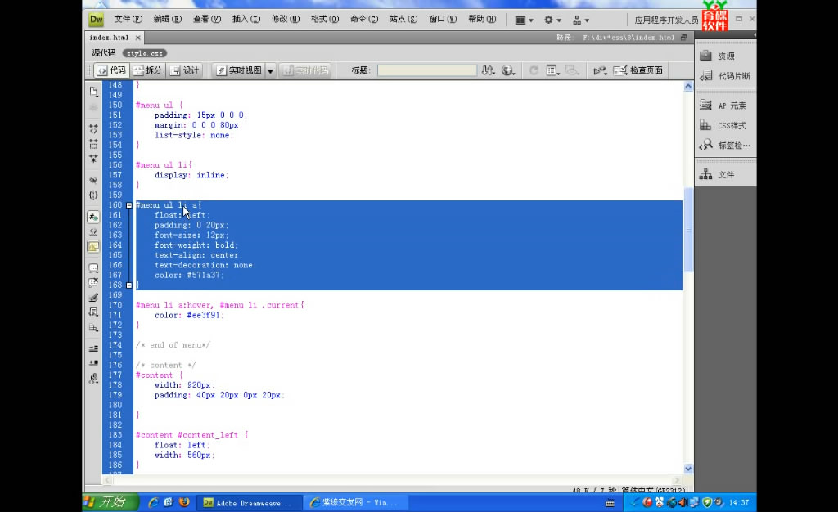Switch to 设计 design view
Image resolution: width=838 pixels, height=512 pixels.
(184, 70)
